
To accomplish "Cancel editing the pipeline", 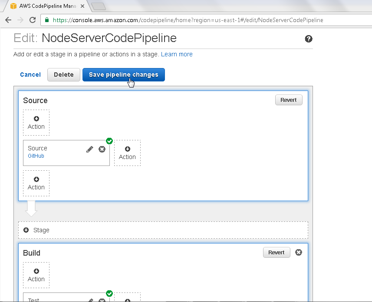I will pyautogui.click(x=30, y=75).
